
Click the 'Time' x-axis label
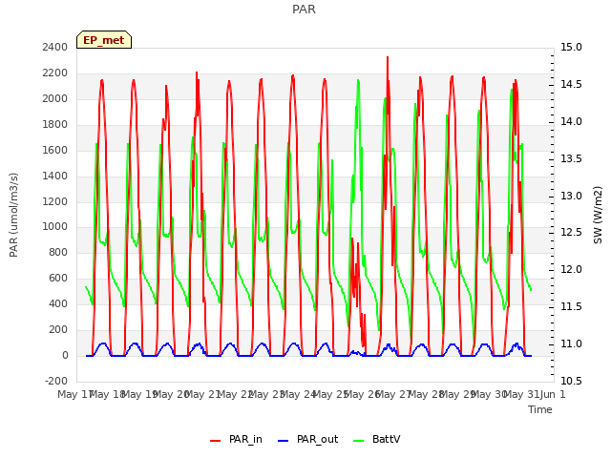click(x=540, y=409)
